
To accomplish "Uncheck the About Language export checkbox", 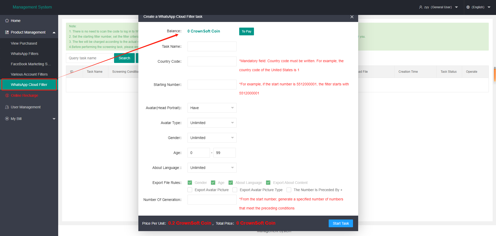I will pyautogui.click(x=231, y=183).
